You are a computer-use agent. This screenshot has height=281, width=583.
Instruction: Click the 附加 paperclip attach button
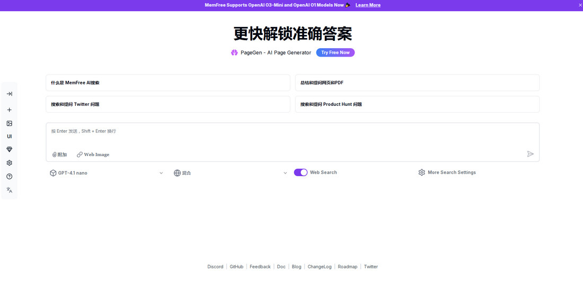tap(59, 155)
